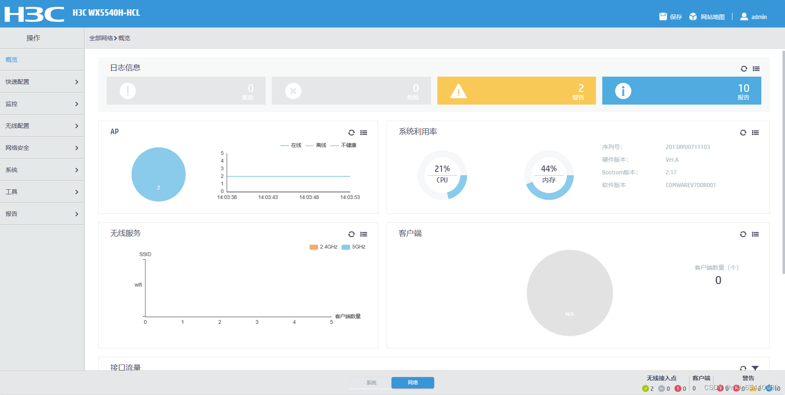Click the emergency (紧急) exclamation icon
This screenshot has width=785, height=395.
click(128, 91)
